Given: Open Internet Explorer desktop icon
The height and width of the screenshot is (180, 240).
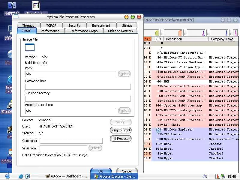Looking at the screenshot, I should click(9, 84).
